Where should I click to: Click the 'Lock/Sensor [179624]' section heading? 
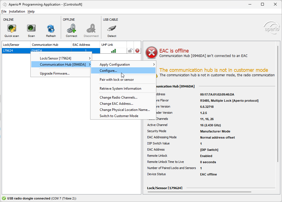click(164, 188)
